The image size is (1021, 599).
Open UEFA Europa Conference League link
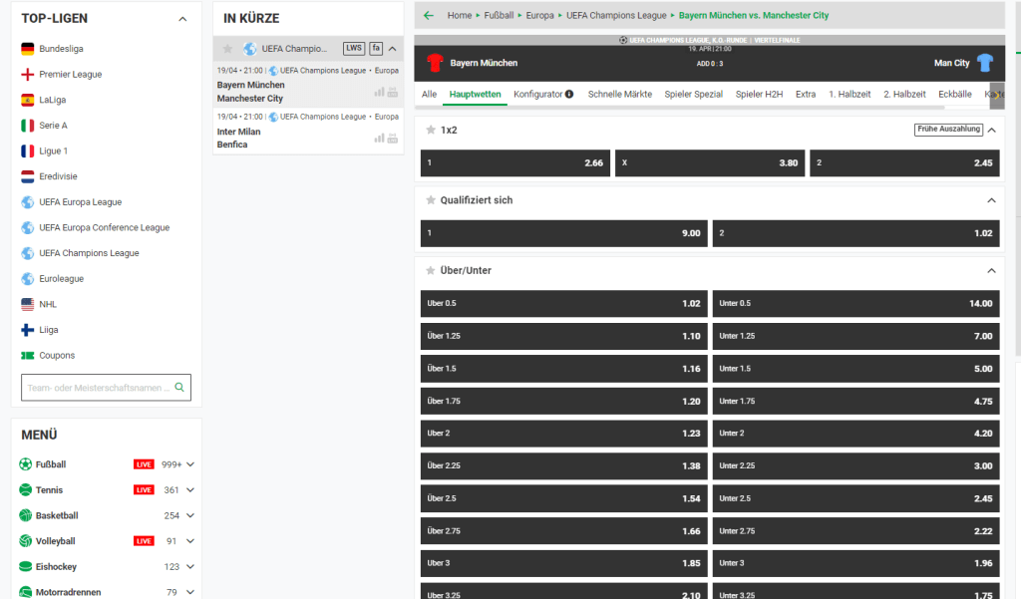click(x=104, y=227)
